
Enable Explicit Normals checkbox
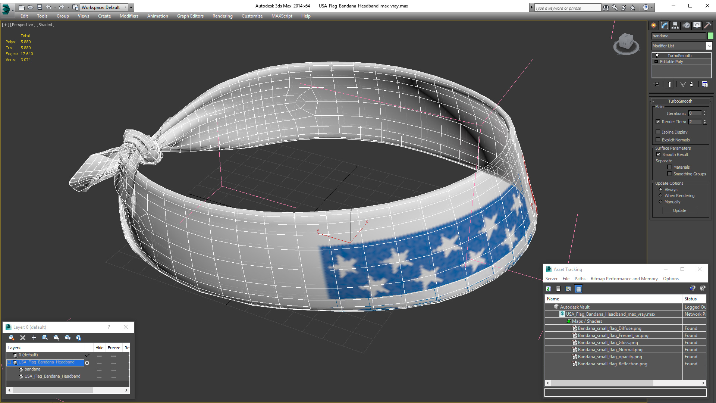pos(658,140)
